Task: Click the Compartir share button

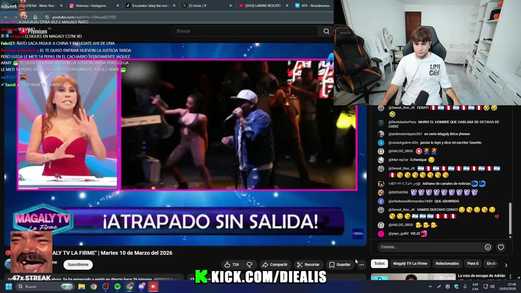Action: click(x=275, y=265)
